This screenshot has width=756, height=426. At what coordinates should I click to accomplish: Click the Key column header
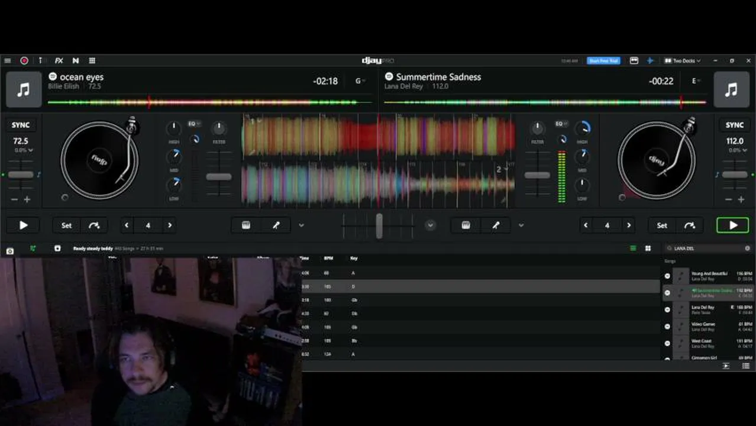click(x=354, y=259)
